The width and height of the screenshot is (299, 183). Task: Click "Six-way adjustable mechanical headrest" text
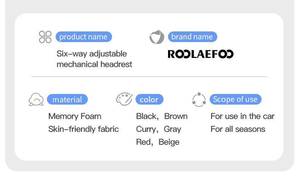pyautogui.click(x=94, y=59)
